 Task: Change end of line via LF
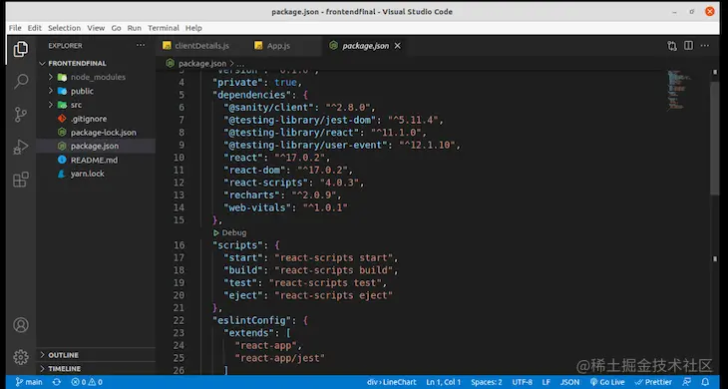point(546,382)
